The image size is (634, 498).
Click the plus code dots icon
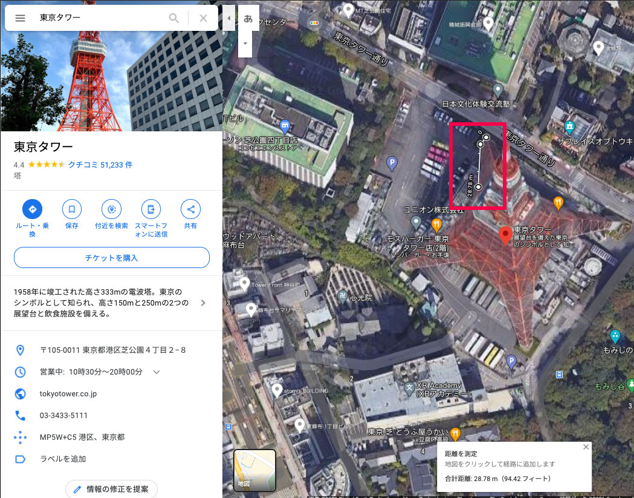click(x=20, y=437)
